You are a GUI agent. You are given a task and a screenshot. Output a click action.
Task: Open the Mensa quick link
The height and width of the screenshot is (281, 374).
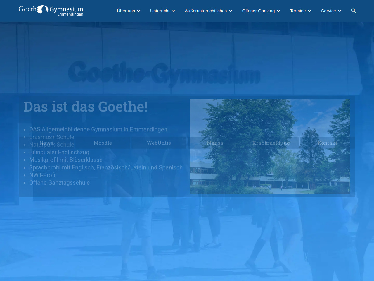215,143
